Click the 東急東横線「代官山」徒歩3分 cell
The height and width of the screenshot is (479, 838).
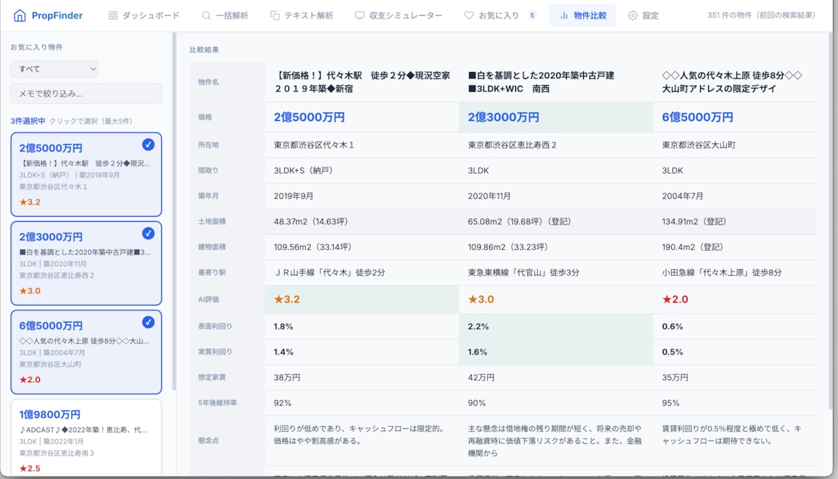pos(523,272)
